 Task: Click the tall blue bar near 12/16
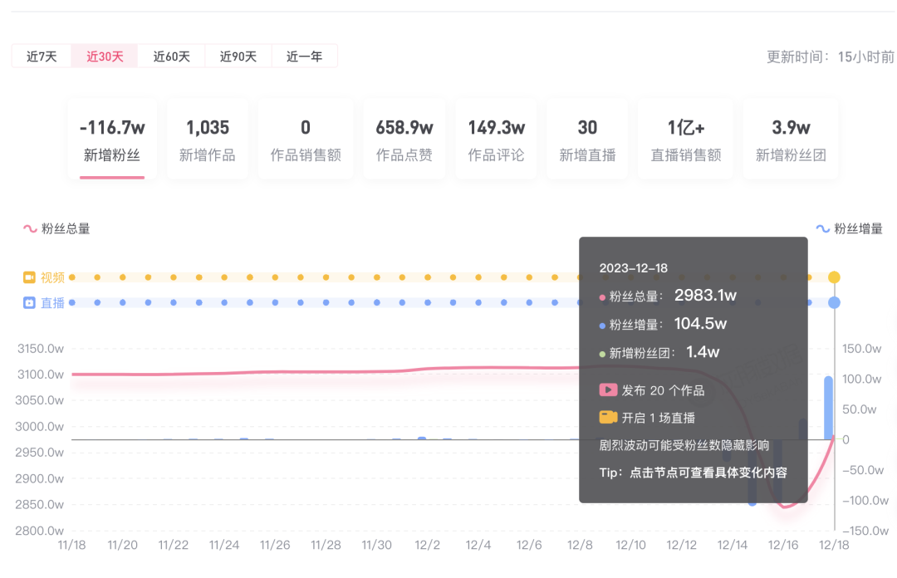pyautogui.click(x=829, y=407)
